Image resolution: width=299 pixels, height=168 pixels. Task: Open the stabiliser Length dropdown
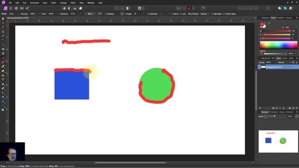[x=143, y=14]
